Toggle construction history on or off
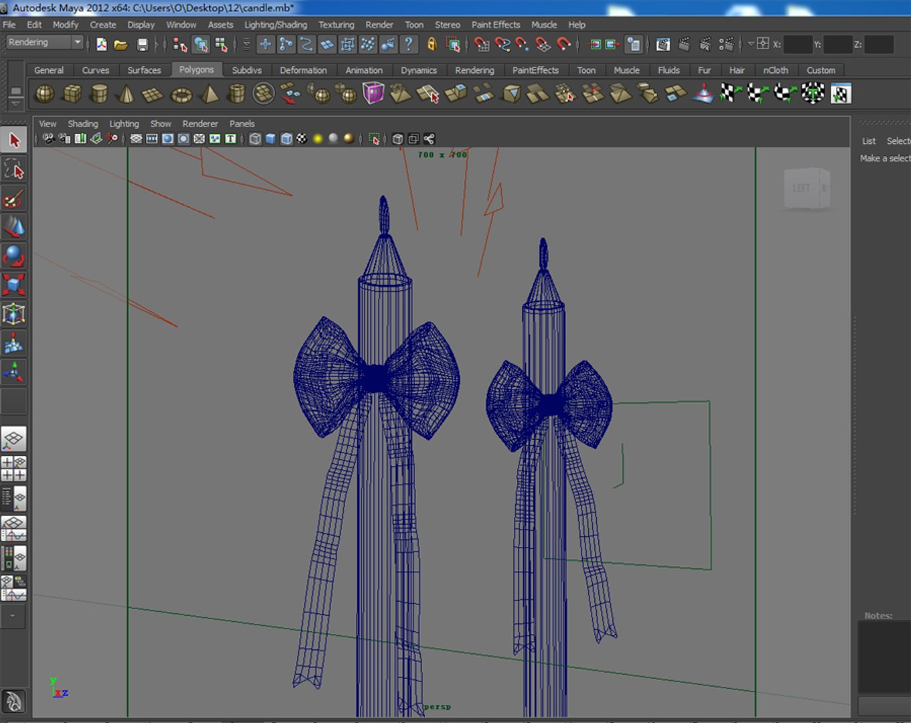 click(x=634, y=45)
